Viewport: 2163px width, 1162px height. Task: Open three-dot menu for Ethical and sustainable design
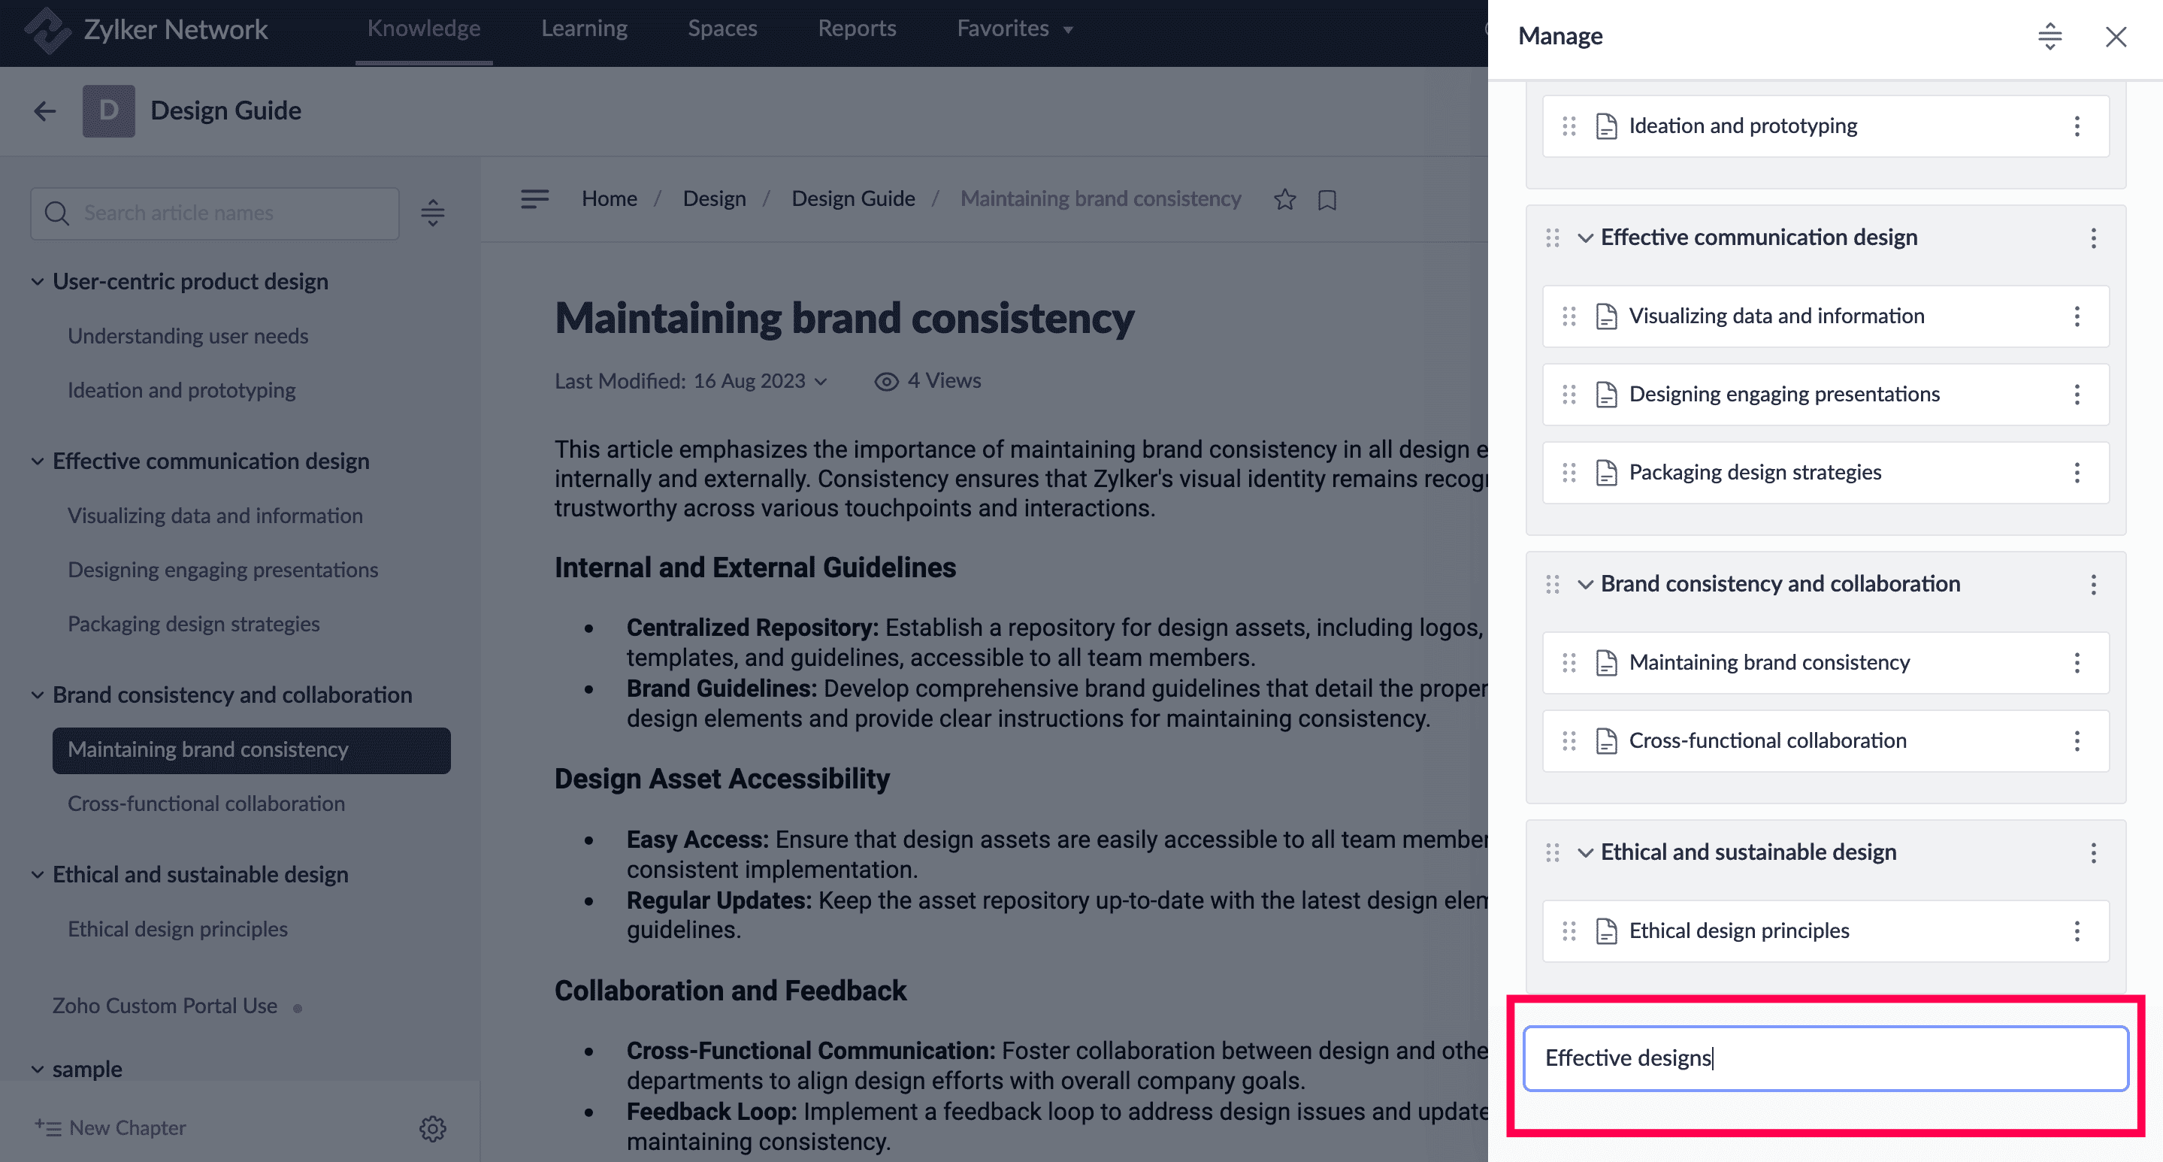[x=2092, y=853]
